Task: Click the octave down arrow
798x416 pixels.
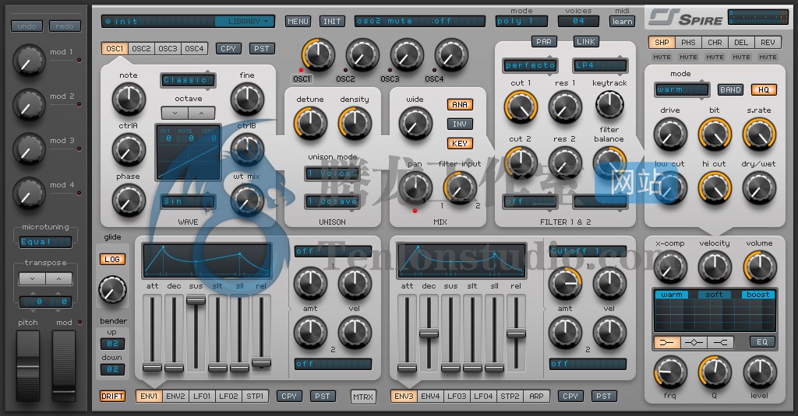Action: click(175, 113)
